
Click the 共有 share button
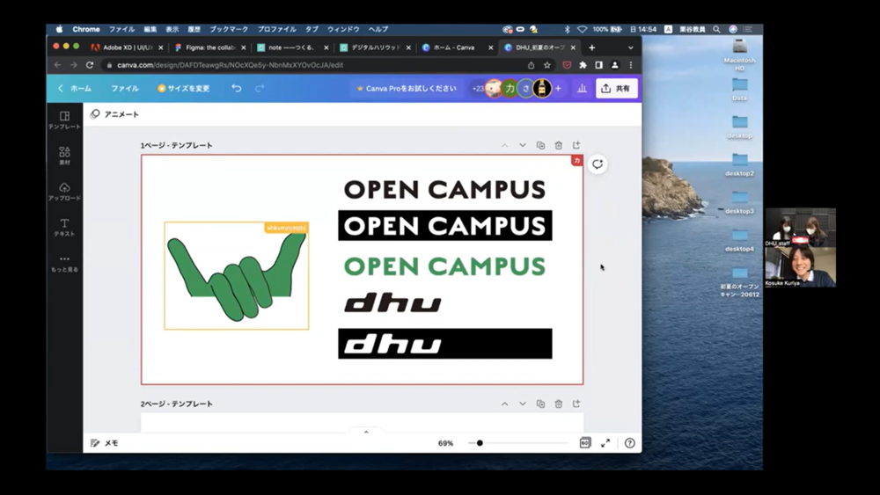616,88
